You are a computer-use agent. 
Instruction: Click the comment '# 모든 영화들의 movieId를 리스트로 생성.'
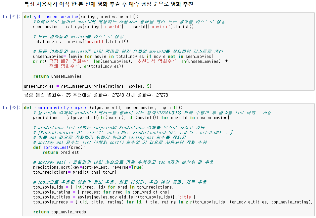coord(79,36)
